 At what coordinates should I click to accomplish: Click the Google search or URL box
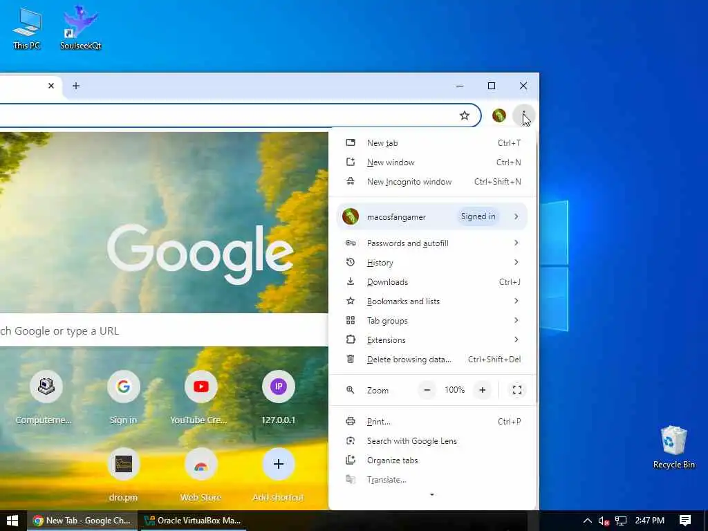162,331
